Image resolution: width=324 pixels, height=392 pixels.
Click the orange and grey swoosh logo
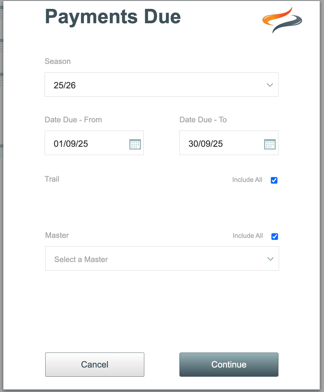tap(282, 20)
